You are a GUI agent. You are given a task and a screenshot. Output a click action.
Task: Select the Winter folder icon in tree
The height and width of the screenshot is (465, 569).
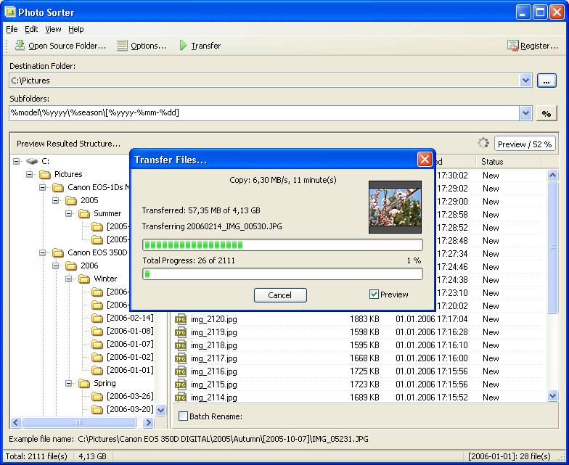pyautogui.click(x=84, y=279)
